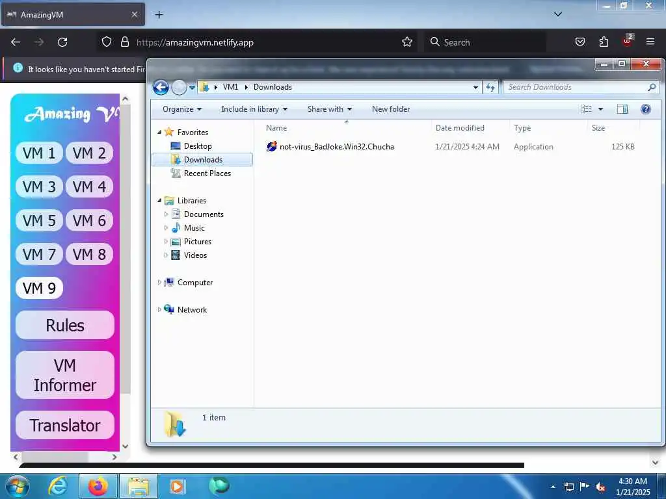The image size is (666, 499).
Task: Select Downloads in the navigation pane
Action: click(202, 160)
